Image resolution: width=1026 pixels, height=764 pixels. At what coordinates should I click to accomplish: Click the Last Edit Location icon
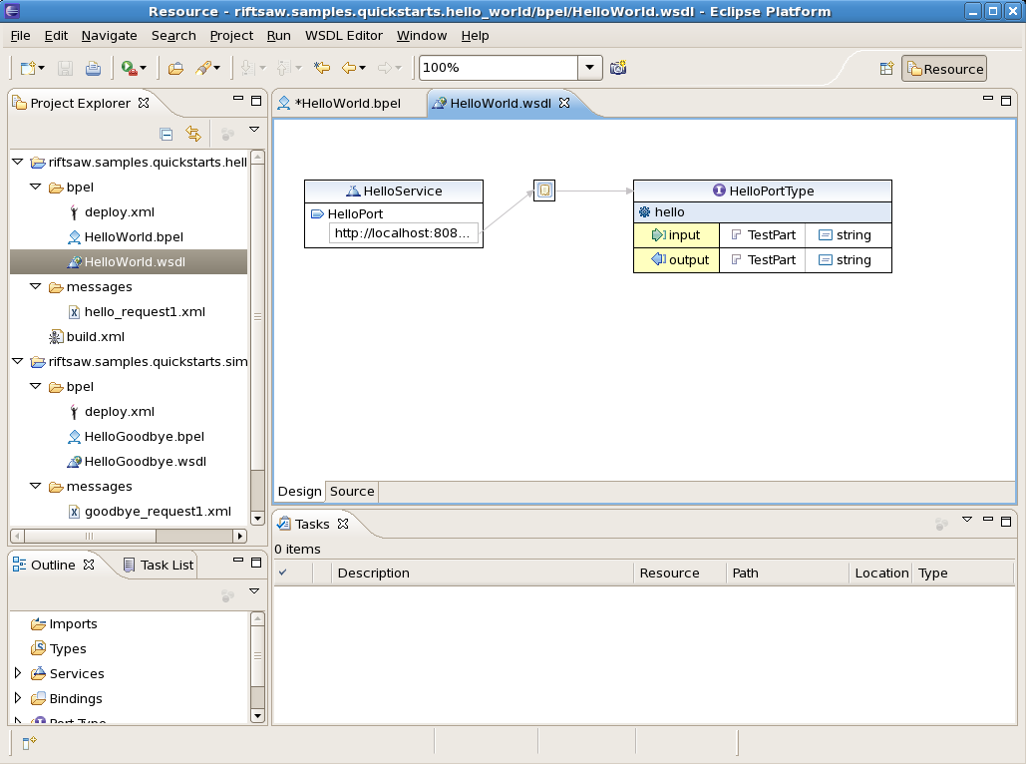pyautogui.click(x=321, y=68)
